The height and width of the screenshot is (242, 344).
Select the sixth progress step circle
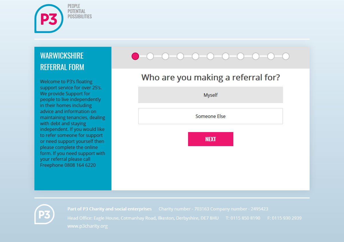tap(210, 56)
